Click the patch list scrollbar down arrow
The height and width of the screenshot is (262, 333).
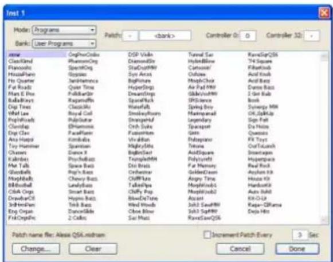tap(324, 220)
